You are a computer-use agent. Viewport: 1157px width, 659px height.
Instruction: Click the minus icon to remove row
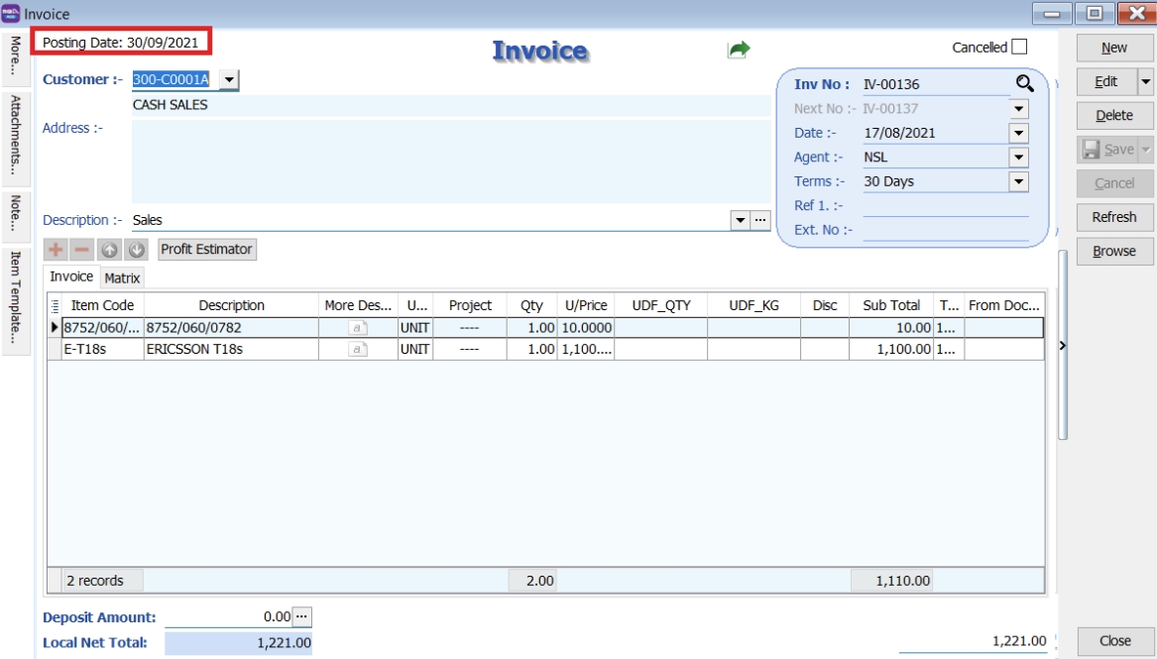click(x=82, y=250)
